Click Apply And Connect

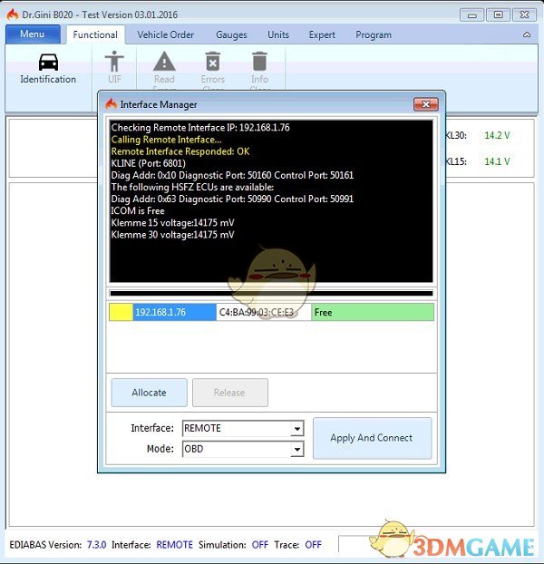(372, 438)
